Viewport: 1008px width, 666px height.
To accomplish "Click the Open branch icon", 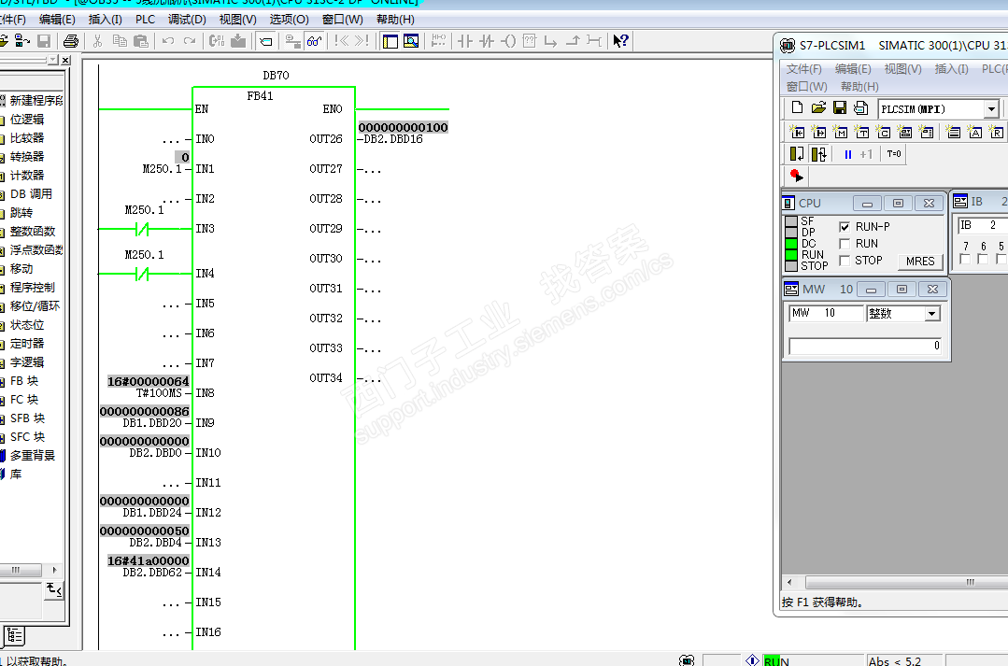I will 551,41.
